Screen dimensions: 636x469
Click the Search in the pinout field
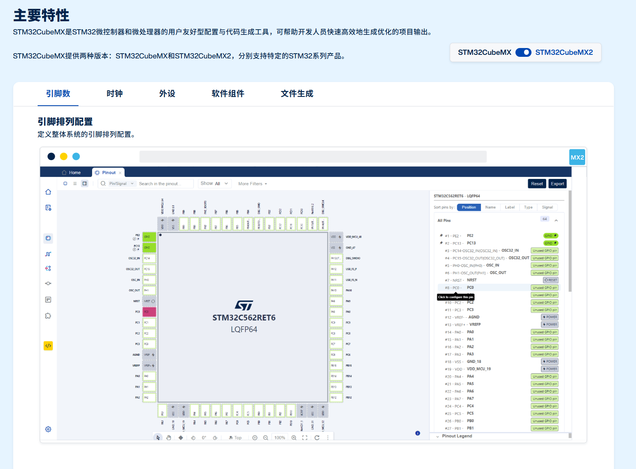(165, 184)
